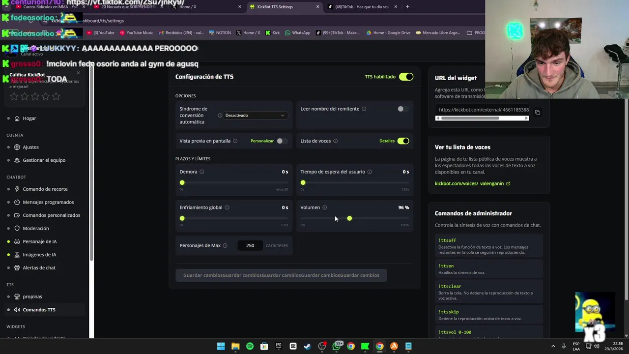Open info icon next to Volumen
Screen dimensions: 629x354
pos(324,207)
